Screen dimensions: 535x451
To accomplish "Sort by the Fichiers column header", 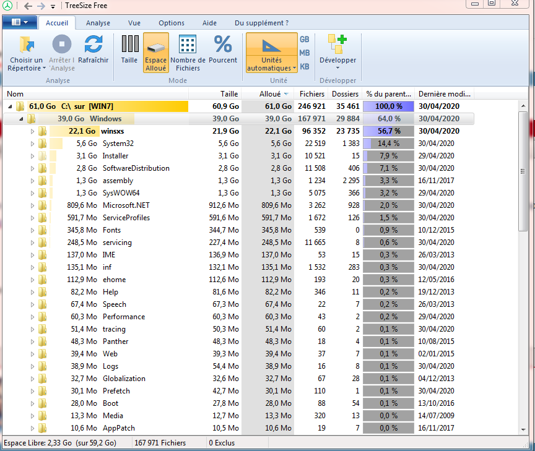I will click(311, 94).
